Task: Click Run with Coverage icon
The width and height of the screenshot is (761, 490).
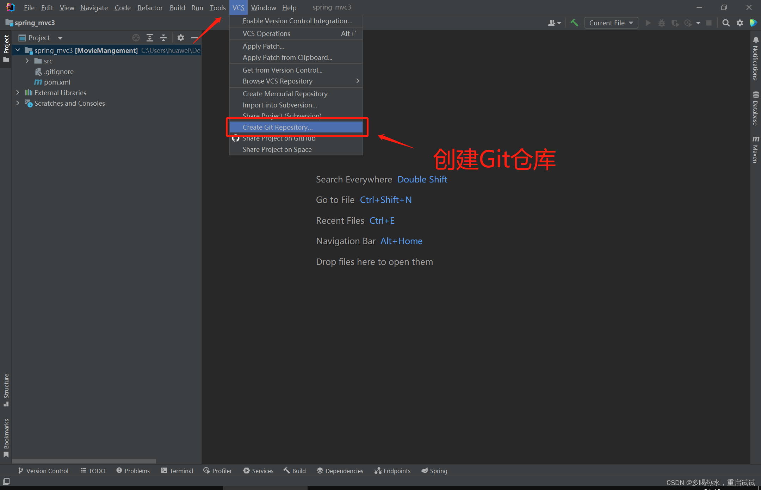Action: 675,23
